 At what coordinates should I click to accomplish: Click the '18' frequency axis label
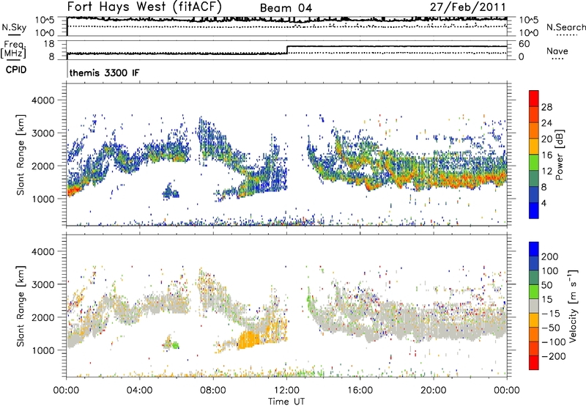(49, 43)
